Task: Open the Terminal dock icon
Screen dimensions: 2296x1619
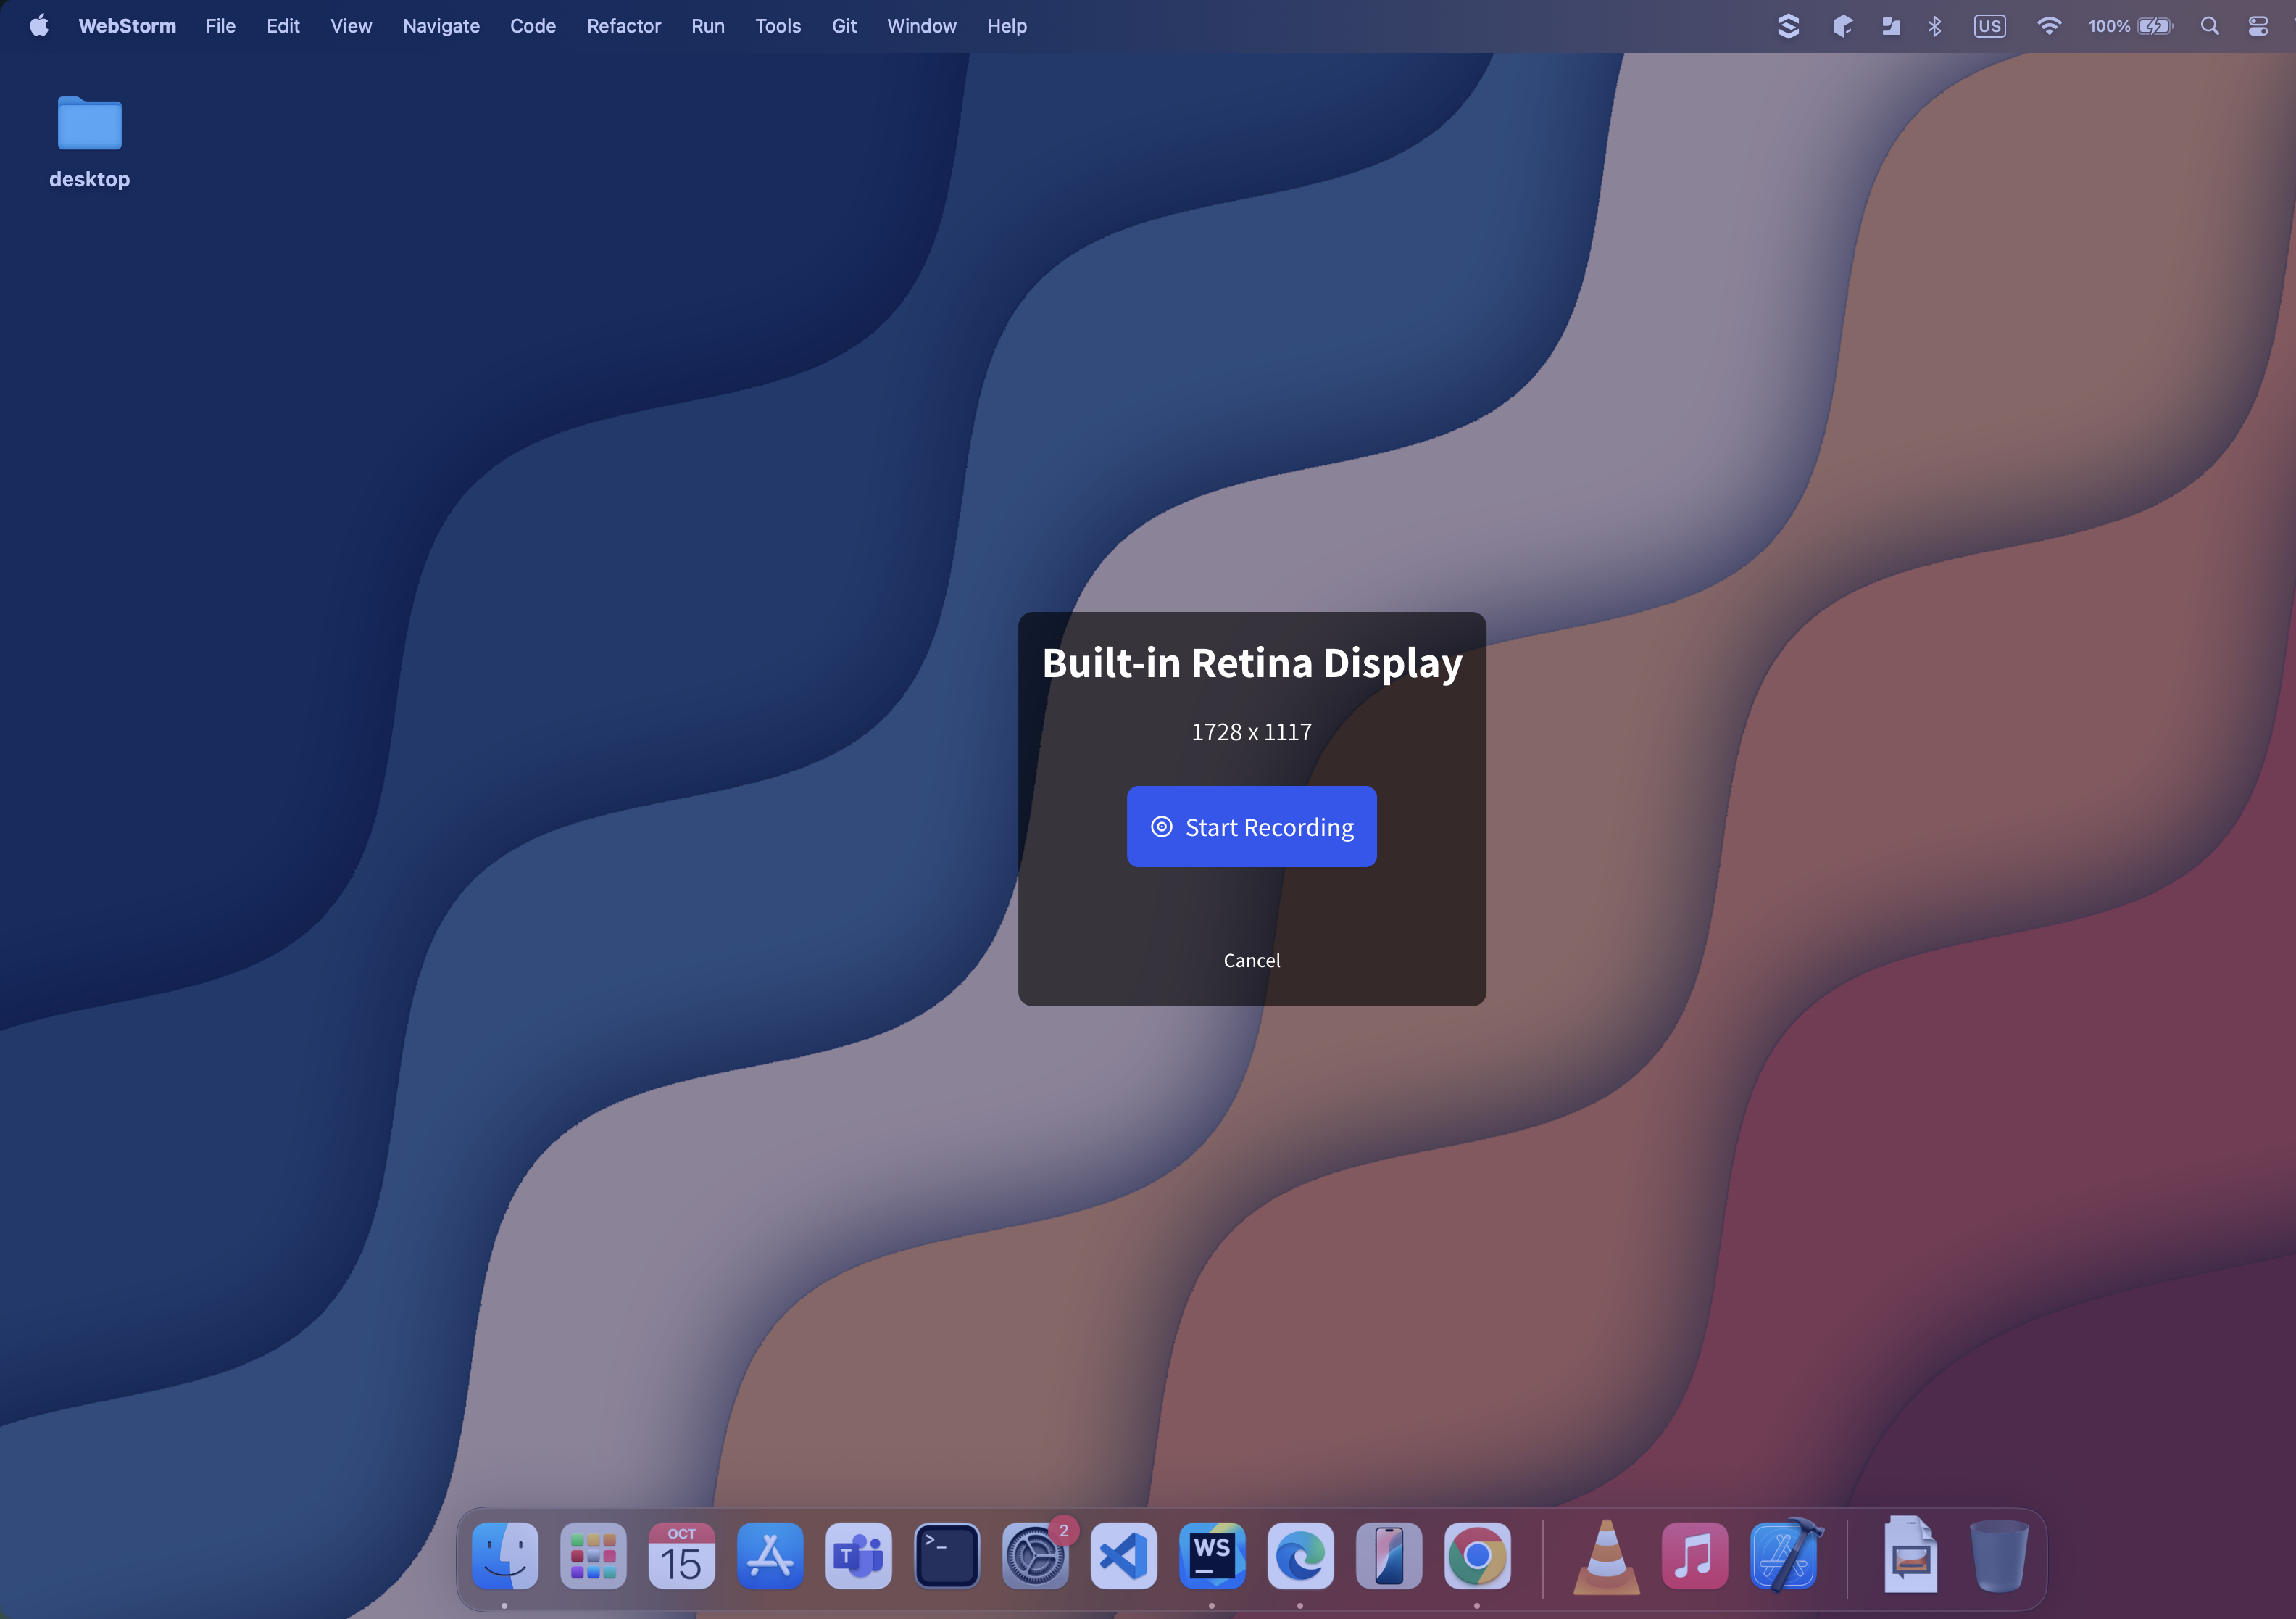Action: click(946, 1555)
